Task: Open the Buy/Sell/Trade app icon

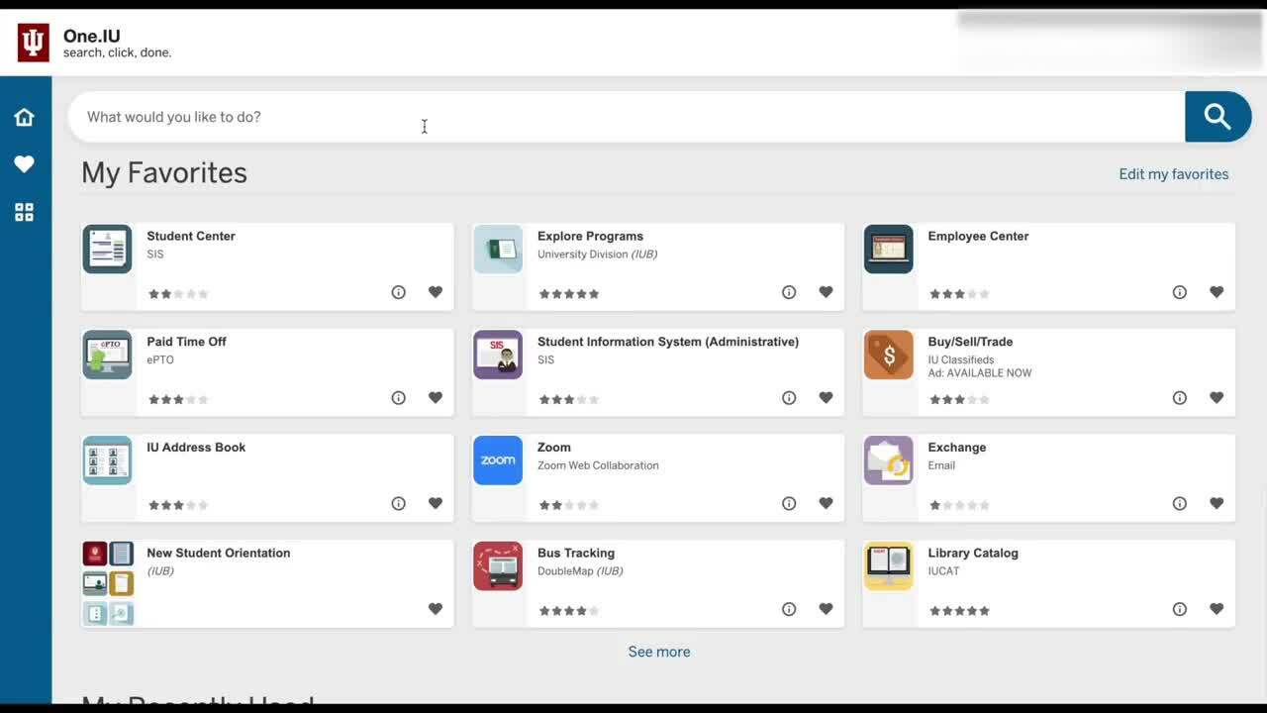Action: (x=889, y=355)
